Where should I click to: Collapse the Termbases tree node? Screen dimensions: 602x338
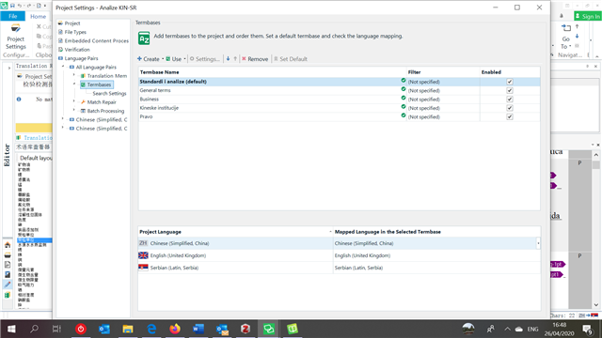tap(74, 84)
